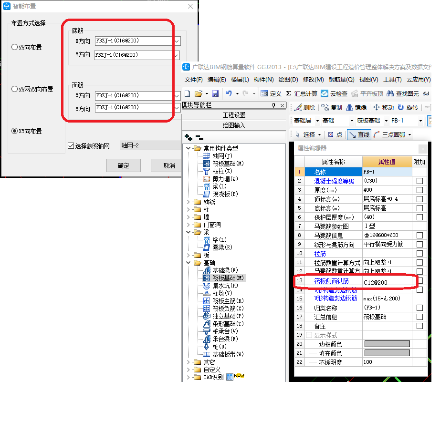Screen dimensions: 440x432
Task: Select 剪力墙(Q) in the tree
Action: (220, 179)
